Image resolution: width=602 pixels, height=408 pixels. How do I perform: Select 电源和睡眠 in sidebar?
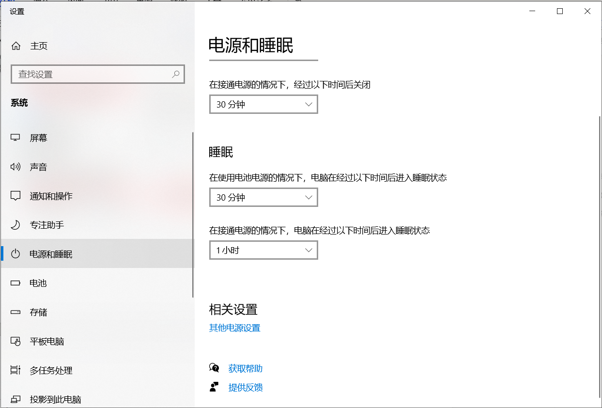coord(97,253)
